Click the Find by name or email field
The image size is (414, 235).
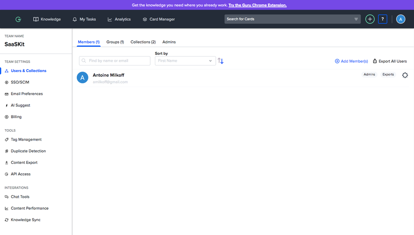115,61
